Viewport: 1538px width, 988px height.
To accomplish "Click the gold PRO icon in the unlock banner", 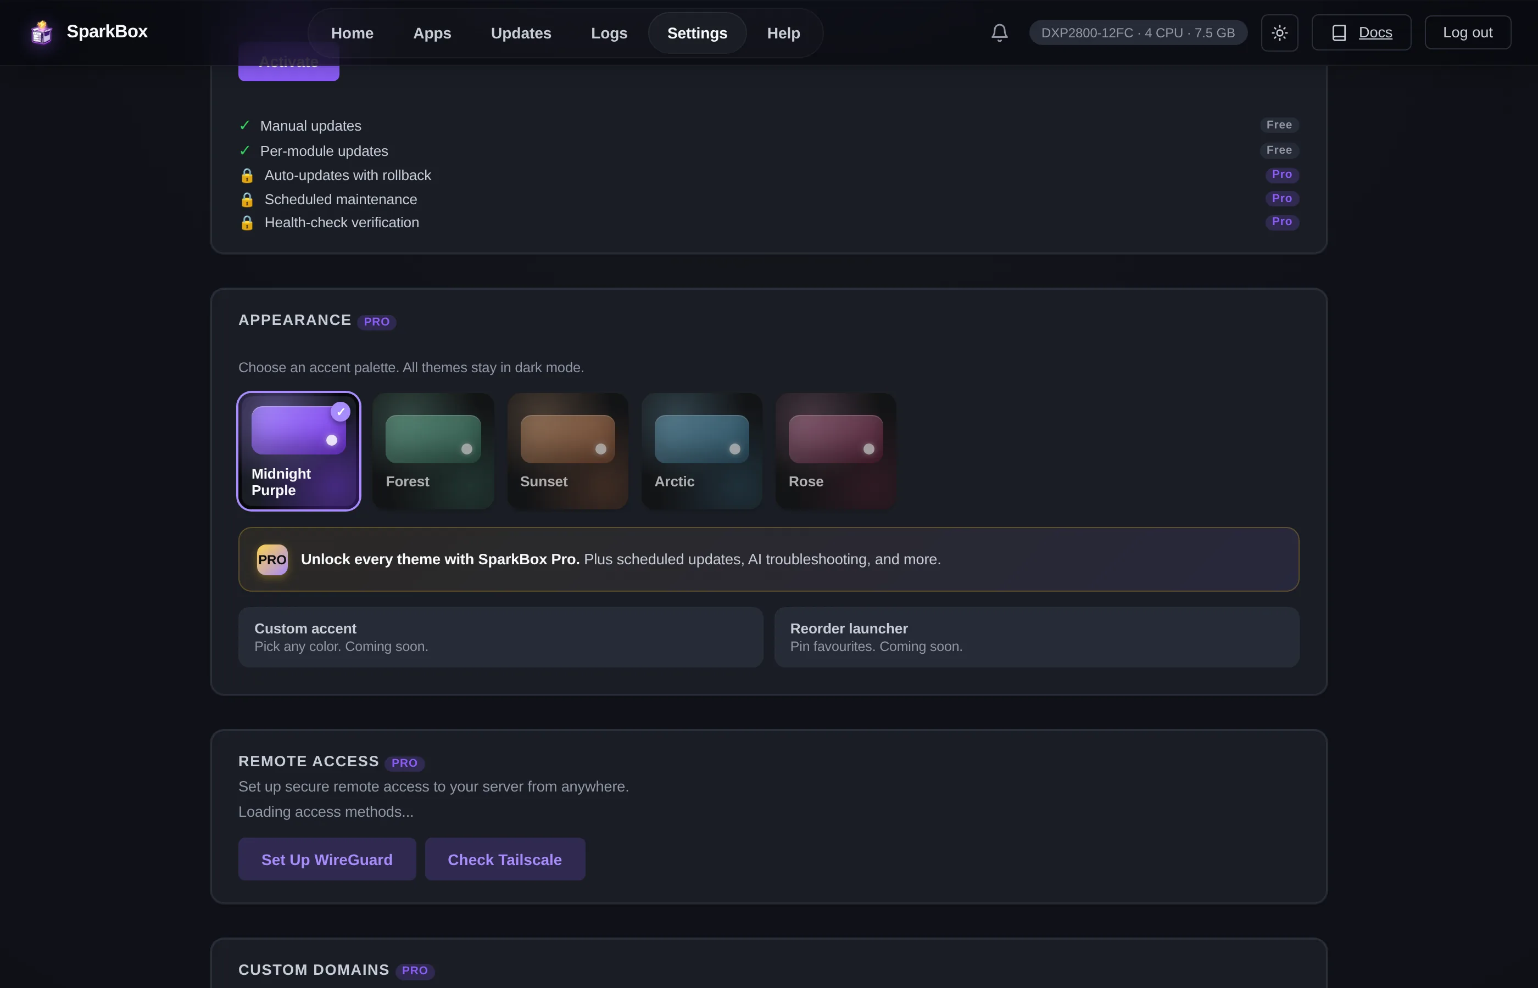I will click(272, 559).
